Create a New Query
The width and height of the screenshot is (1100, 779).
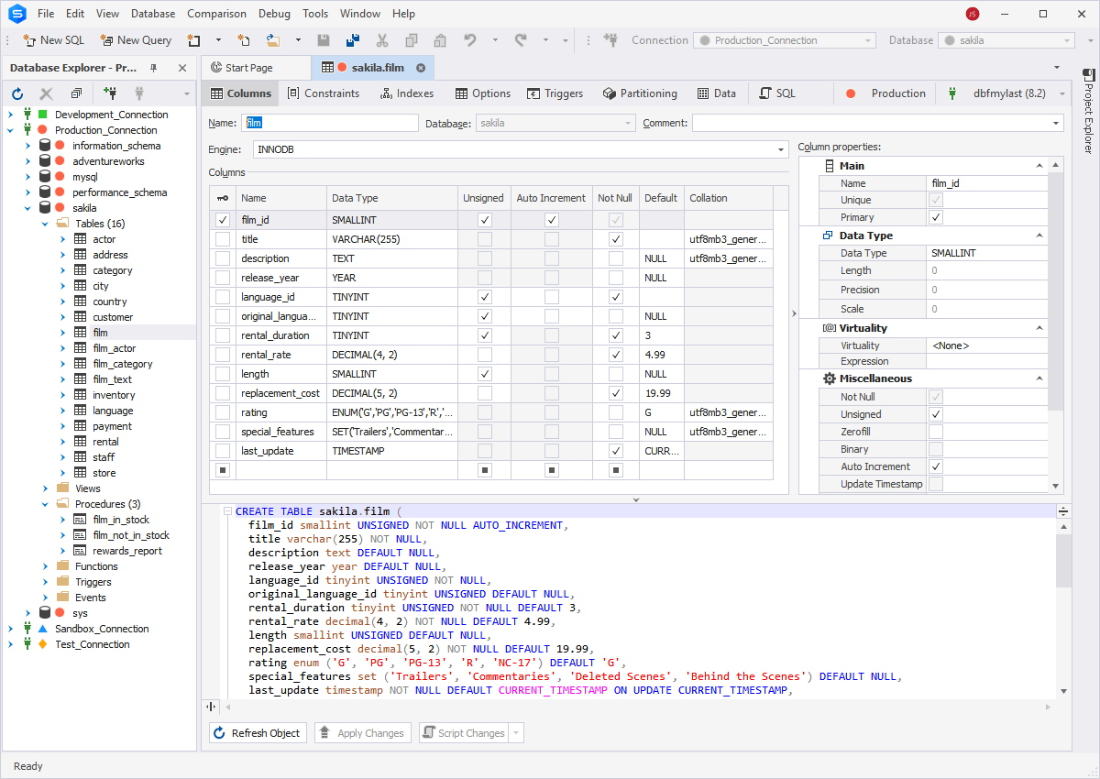tap(136, 39)
